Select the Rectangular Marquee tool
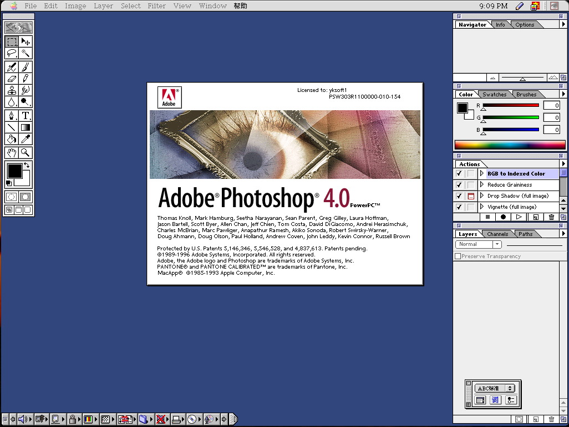Screen dimensions: 569x427 point(12,42)
